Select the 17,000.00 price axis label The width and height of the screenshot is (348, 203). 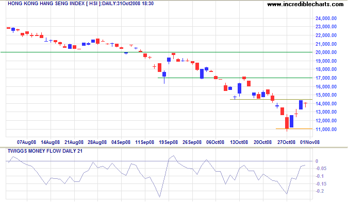(x=326, y=78)
